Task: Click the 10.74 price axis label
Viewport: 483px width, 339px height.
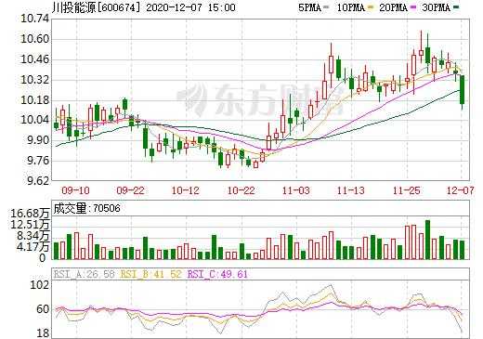Action: tap(34, 19)
